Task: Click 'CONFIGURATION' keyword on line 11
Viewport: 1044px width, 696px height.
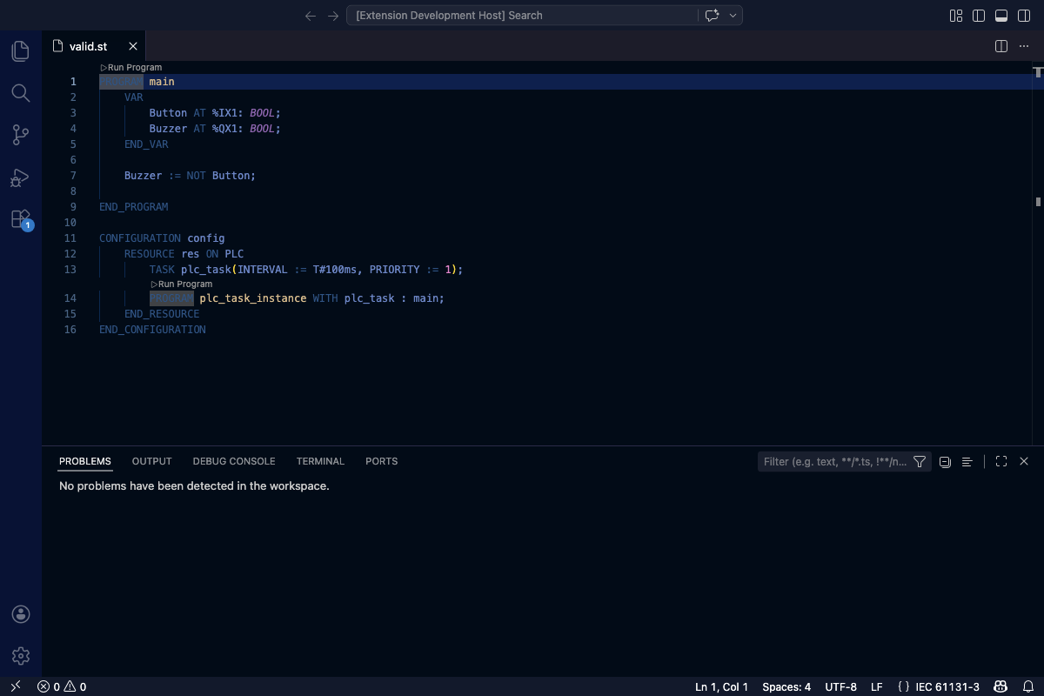Action: pyautogui.click(x=140, y=238)
